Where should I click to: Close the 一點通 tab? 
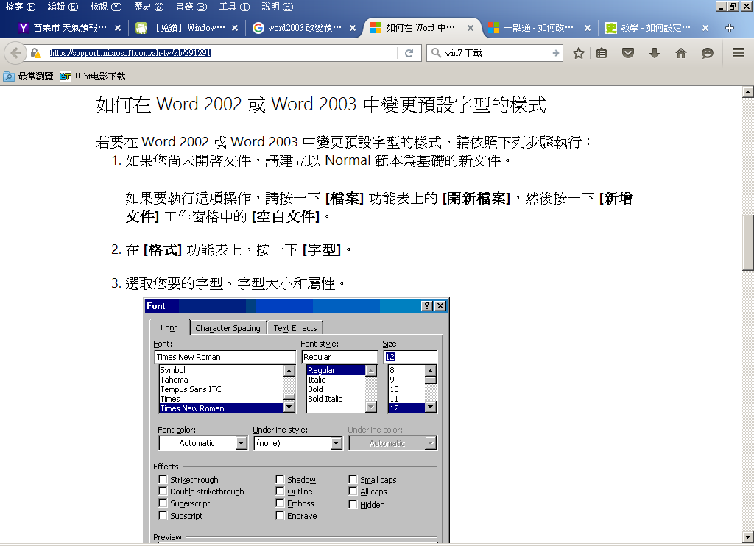click(587, 28)
